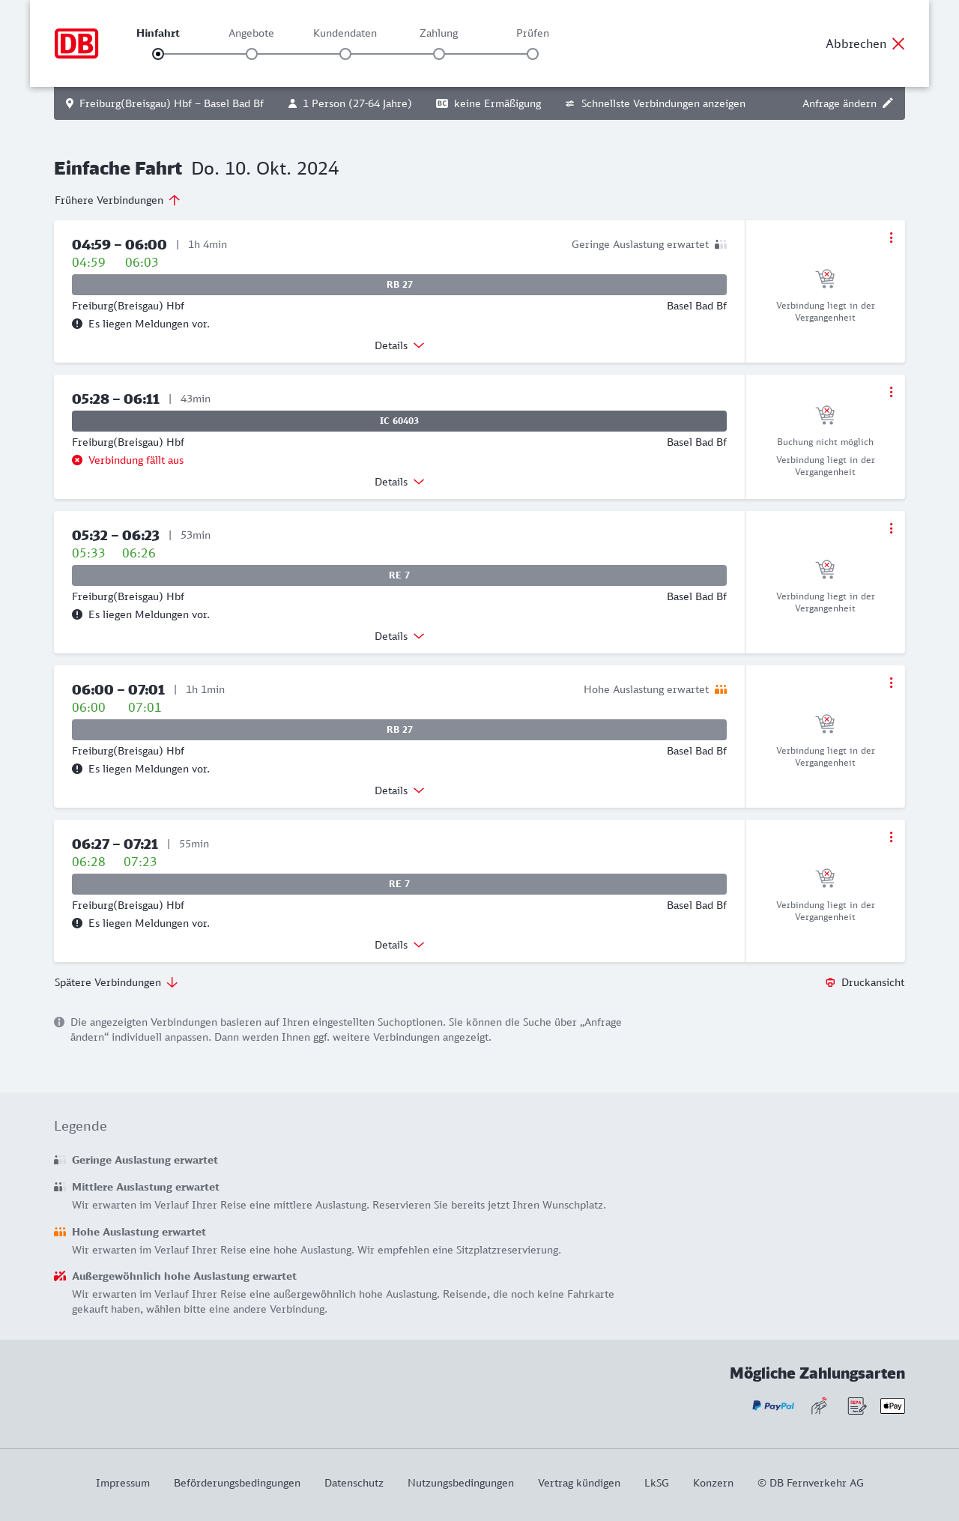Expand Details for the 06:00 RB 27 connection
The image size is (959, 1521).
tap(399, 790)
